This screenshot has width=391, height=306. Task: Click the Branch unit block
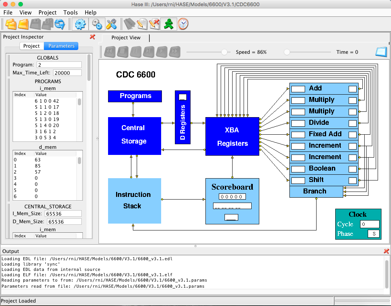pos(316,192)
